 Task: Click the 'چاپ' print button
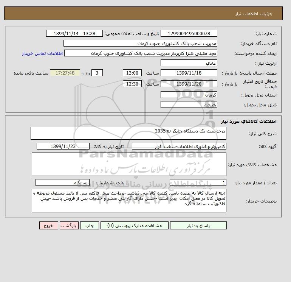click(90, 226)
